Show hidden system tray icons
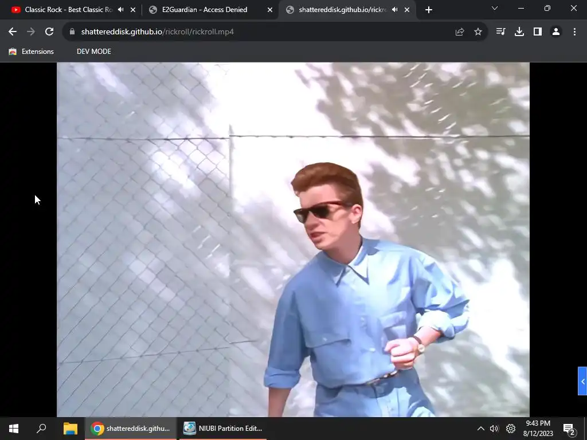Viewport: 587px width, 440px height. click(x=481, y=429)
